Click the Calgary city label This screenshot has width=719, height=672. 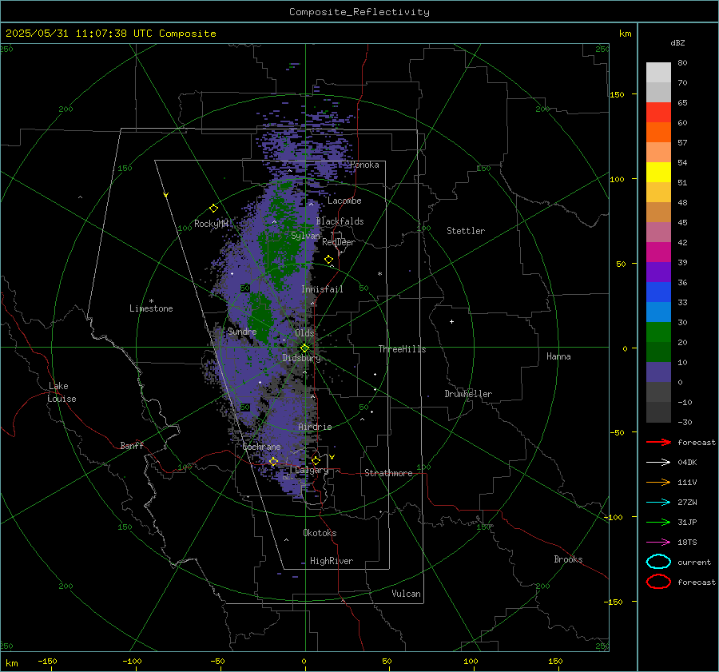click(x=312, y=470)
